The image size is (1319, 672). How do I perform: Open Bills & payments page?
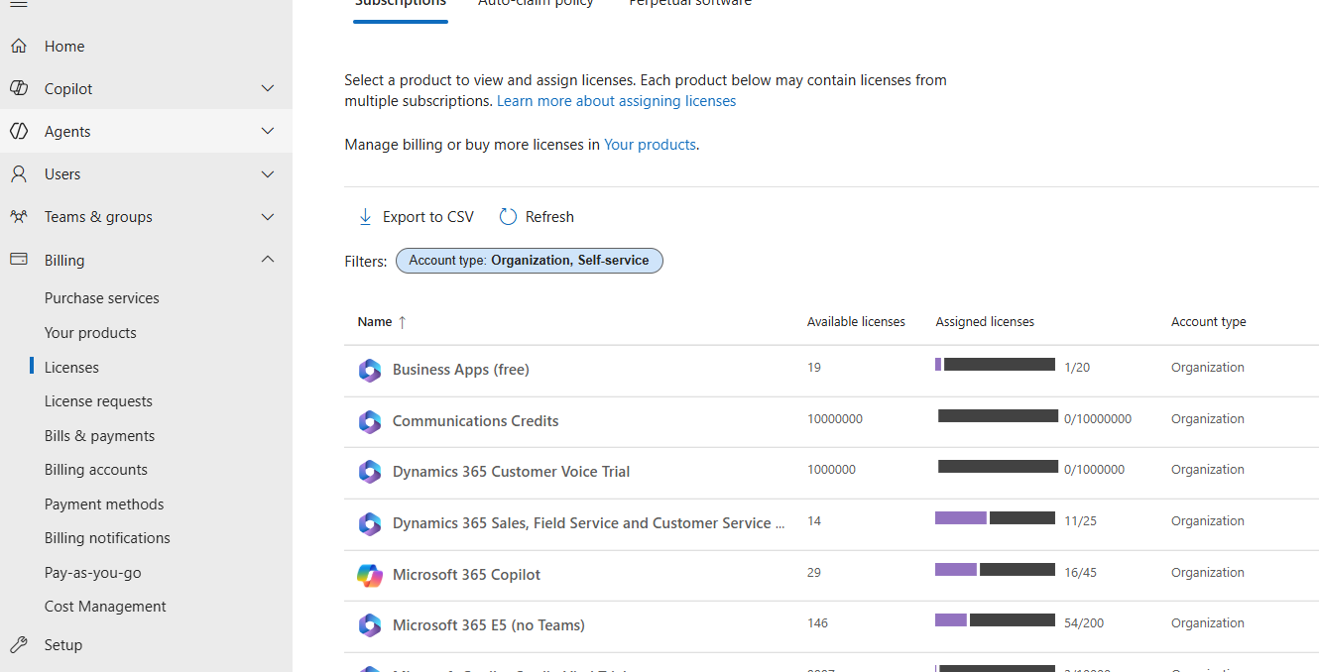point(99,435)
